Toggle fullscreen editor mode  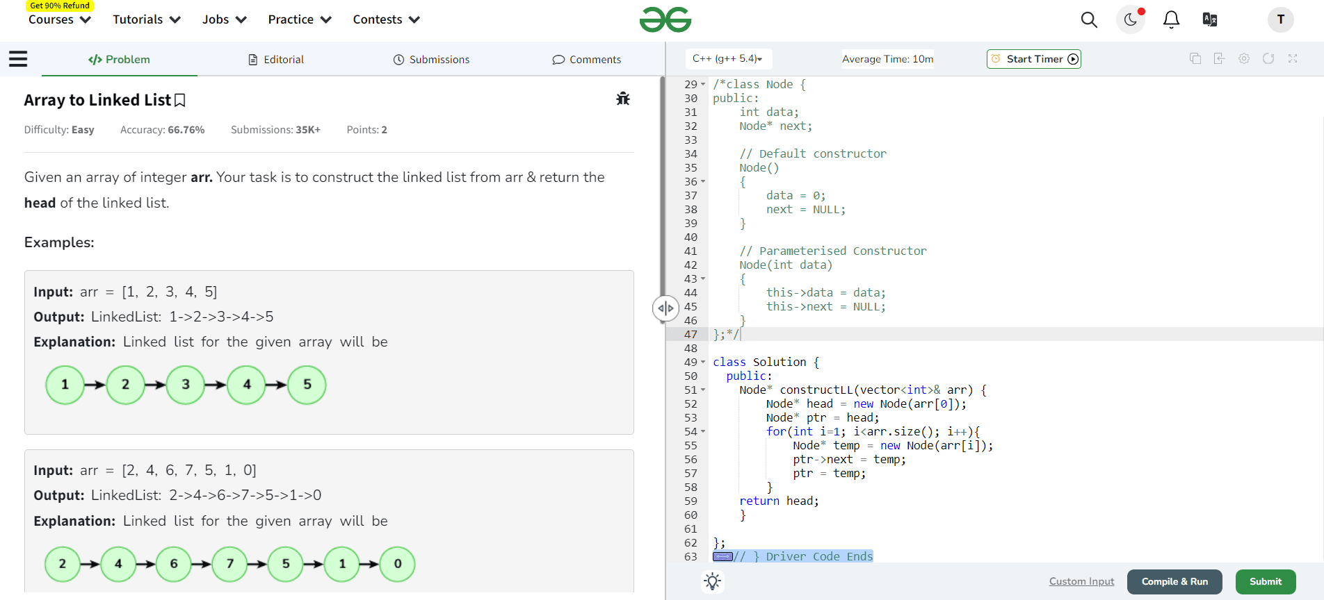1293,59
